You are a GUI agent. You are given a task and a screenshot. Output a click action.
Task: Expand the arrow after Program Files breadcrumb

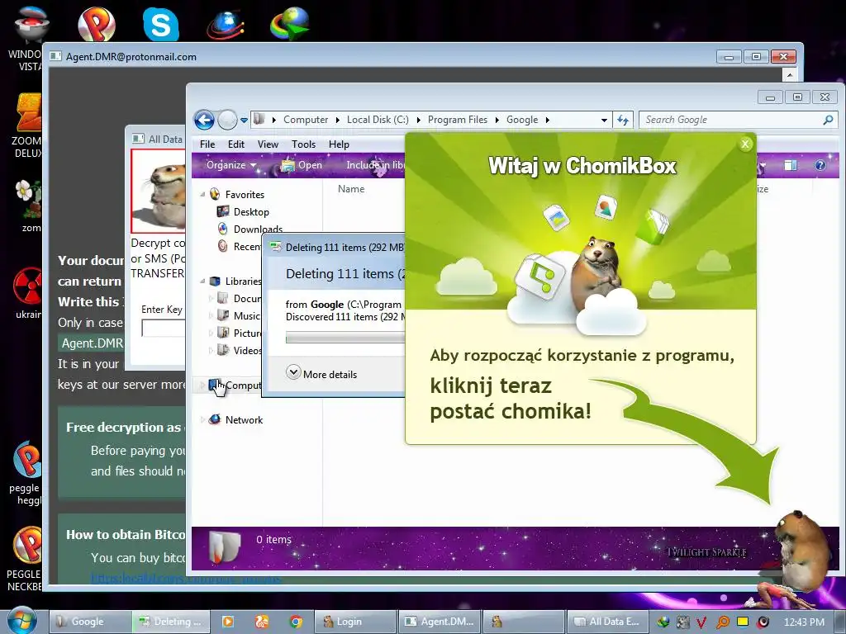coord(497,120)
